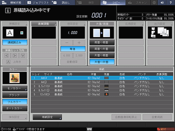175x131 pixels.
Task: Select left-pointing original direction icon
Action: 6,56
